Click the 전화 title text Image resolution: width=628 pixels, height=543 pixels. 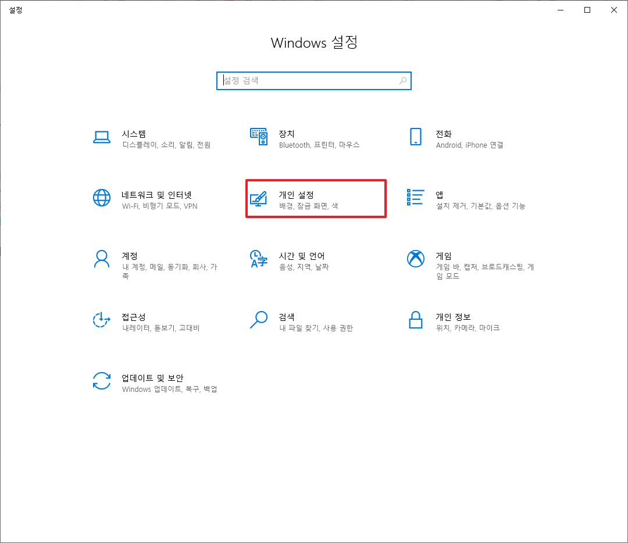[444, 134]
